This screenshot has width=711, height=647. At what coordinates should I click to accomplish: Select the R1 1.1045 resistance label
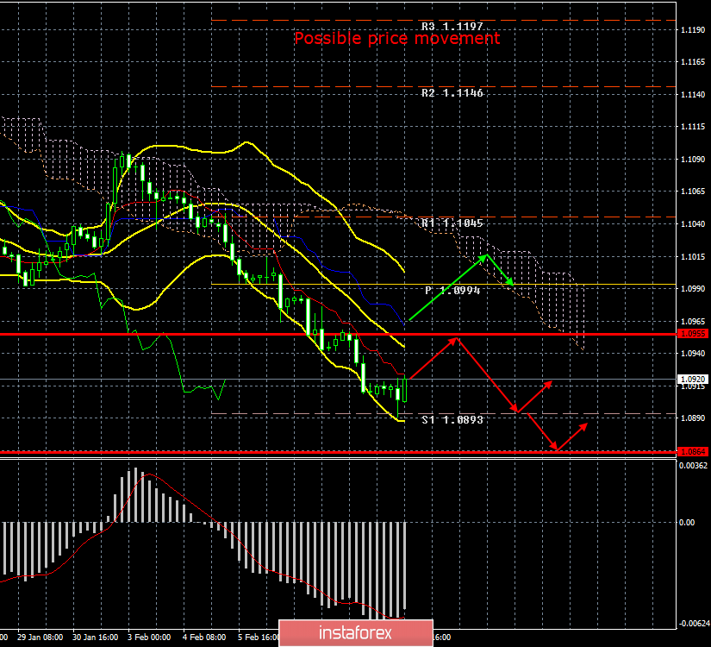pyautogui.click(x=452, y=223)
